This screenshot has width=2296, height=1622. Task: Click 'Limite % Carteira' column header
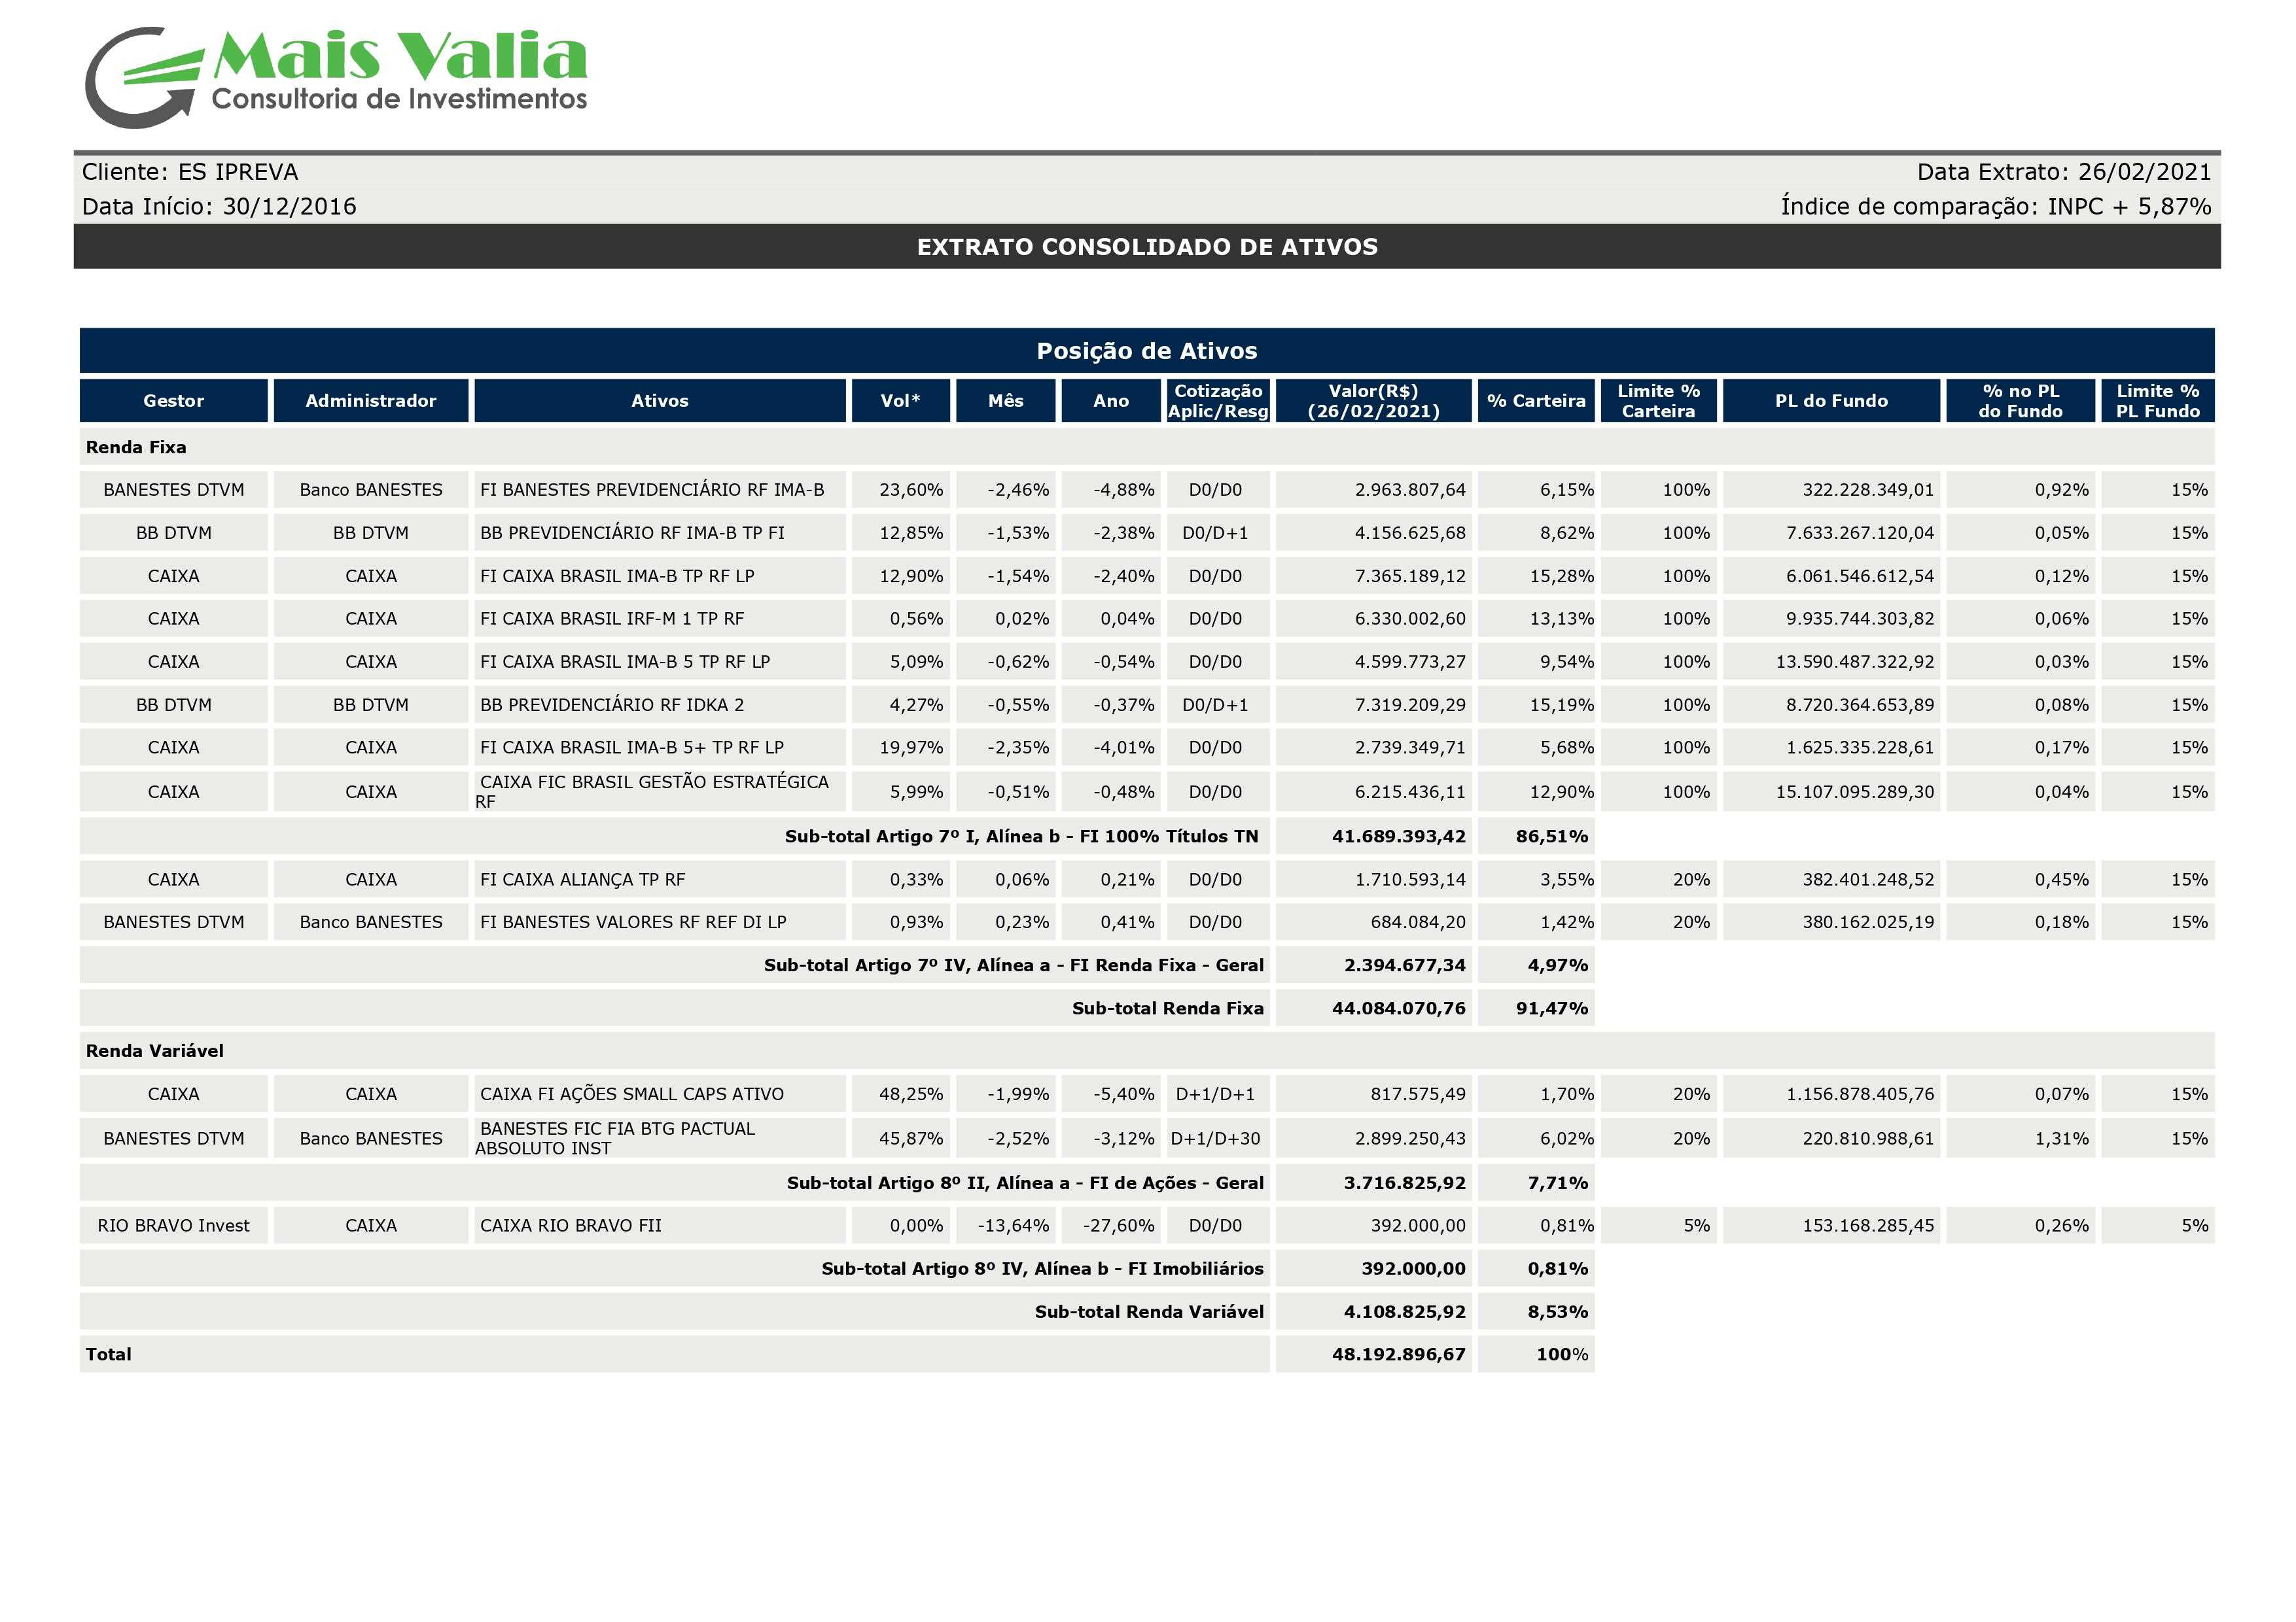pyautogui.click(x=1659, y=401)
